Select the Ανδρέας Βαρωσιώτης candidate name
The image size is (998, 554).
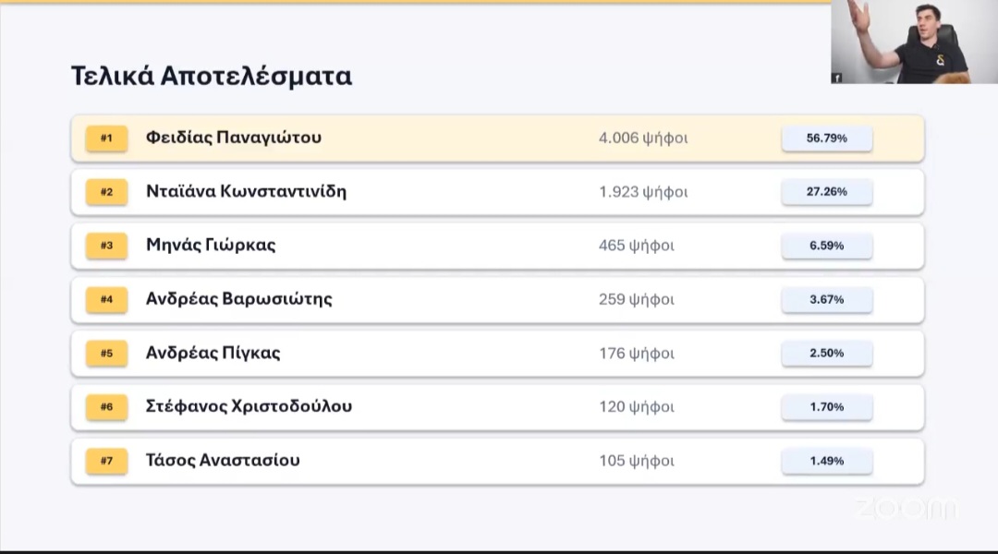[x=238, y=299]
